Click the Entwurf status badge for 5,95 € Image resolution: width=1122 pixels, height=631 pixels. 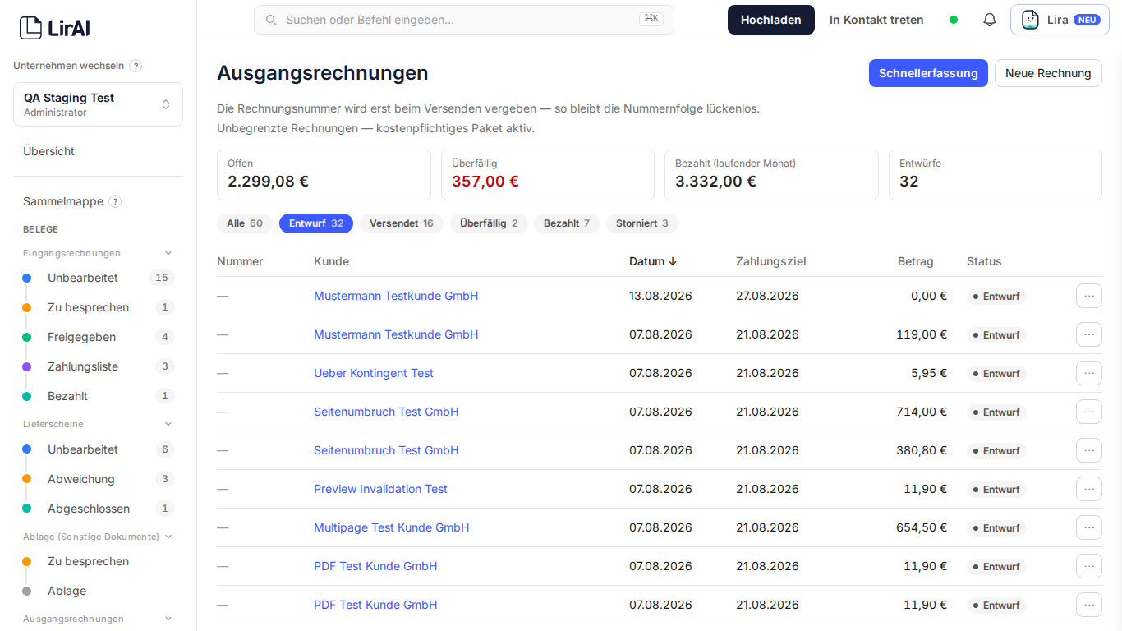tap(996, 374)
